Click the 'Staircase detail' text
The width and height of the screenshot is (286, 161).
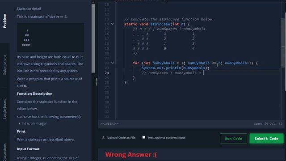point(29,8)
